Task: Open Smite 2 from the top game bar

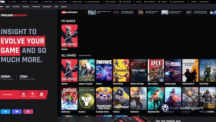Action: [x=138, y=2]
